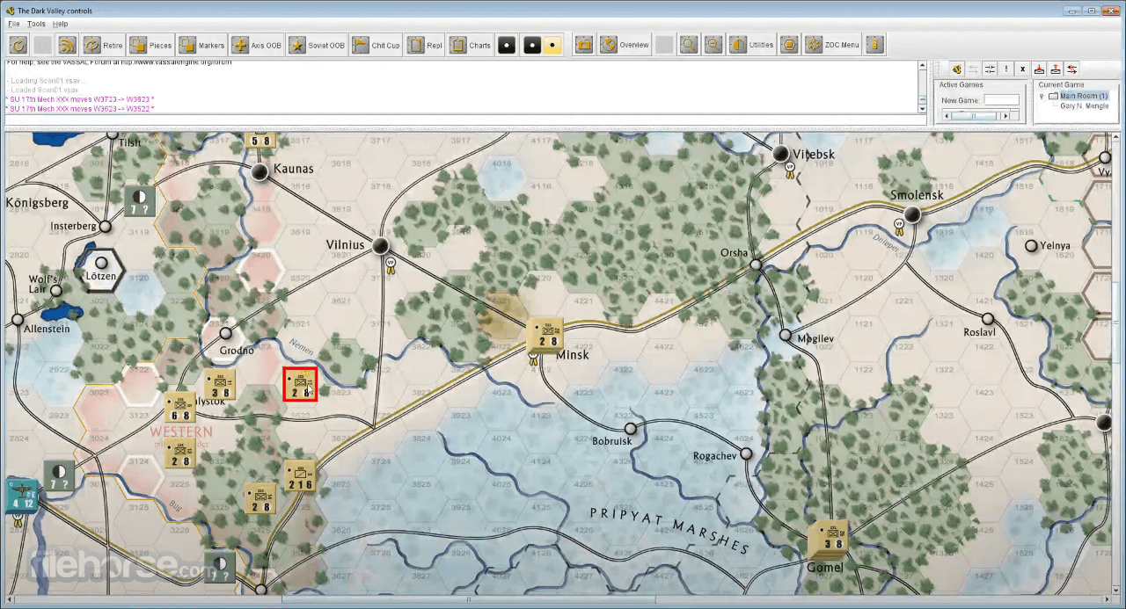Open the File menu
Image resolution: width=1126 pixels, height=609 pixels.
point(14,24)
